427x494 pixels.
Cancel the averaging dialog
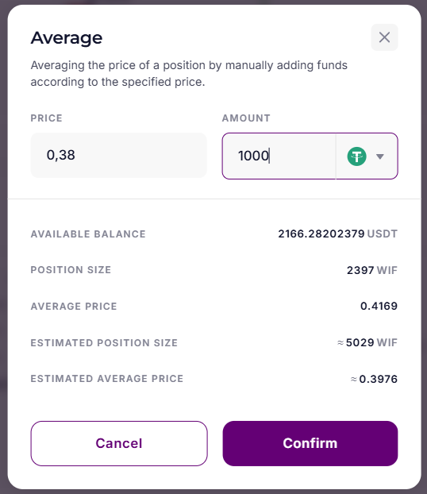click(x=119, y=443)
